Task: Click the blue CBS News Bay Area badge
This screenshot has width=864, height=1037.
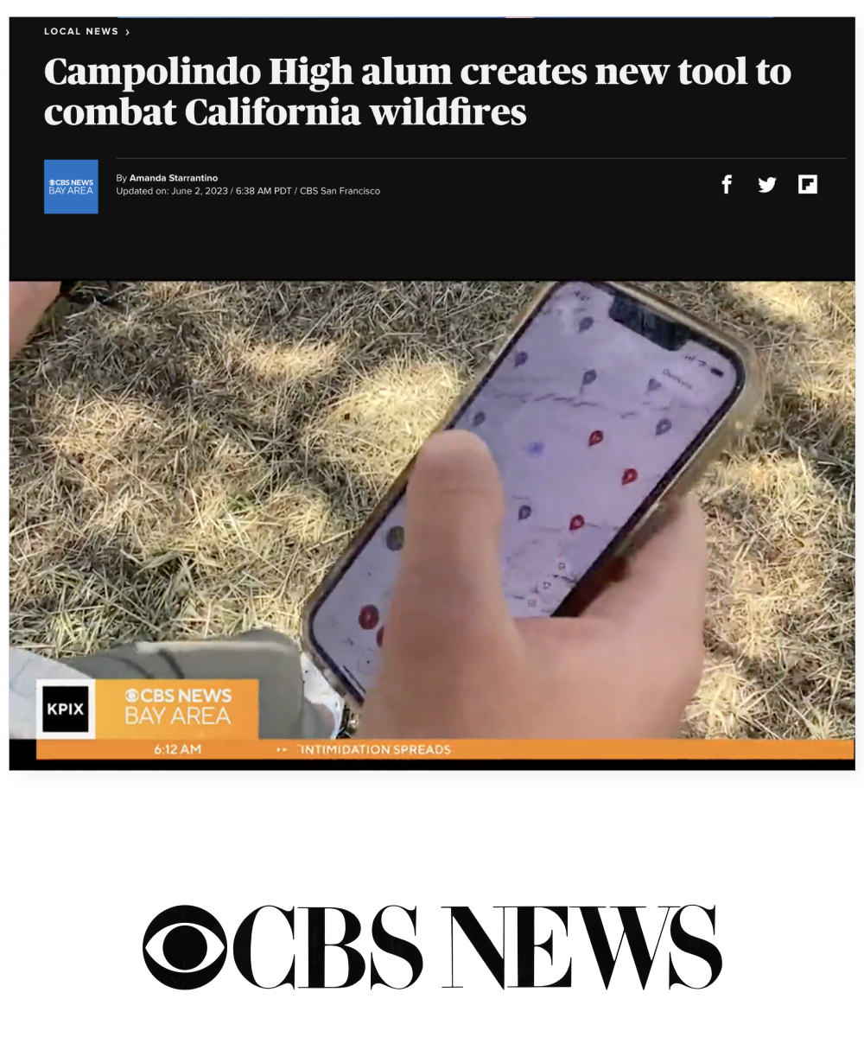Action: 71,187
